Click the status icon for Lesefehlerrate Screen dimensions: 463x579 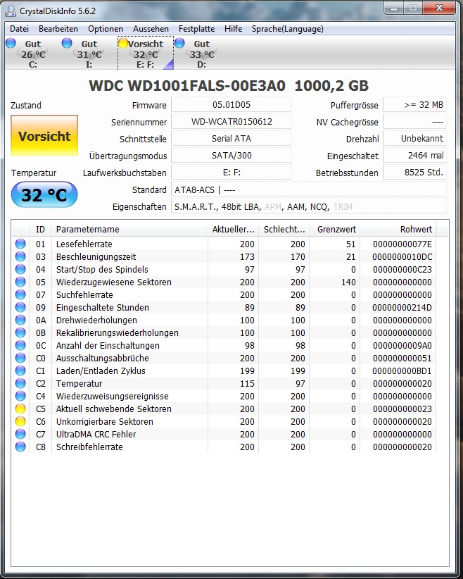(x=20, y=244)
